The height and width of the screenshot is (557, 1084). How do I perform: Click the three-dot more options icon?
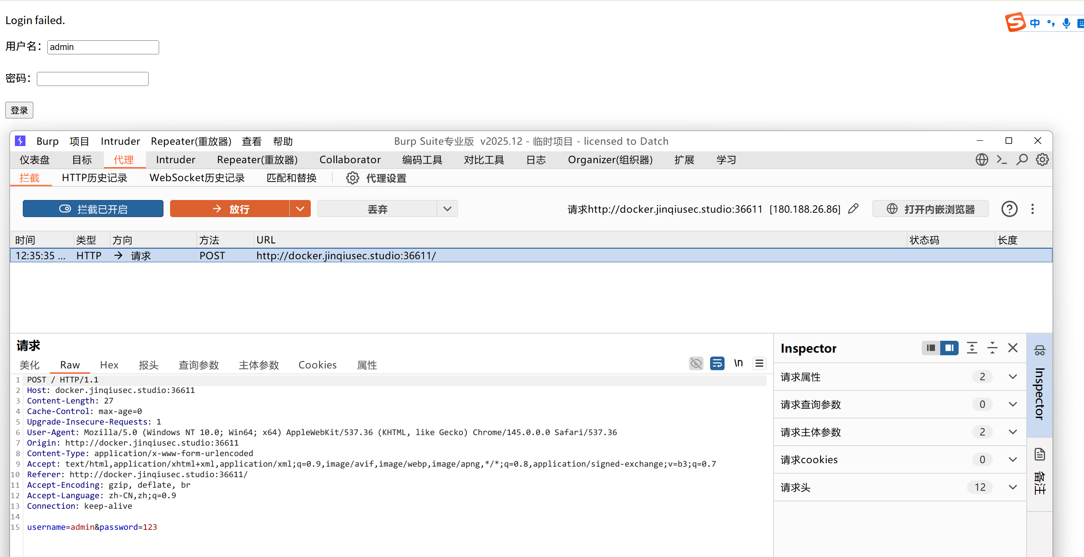click(1033, 209)
